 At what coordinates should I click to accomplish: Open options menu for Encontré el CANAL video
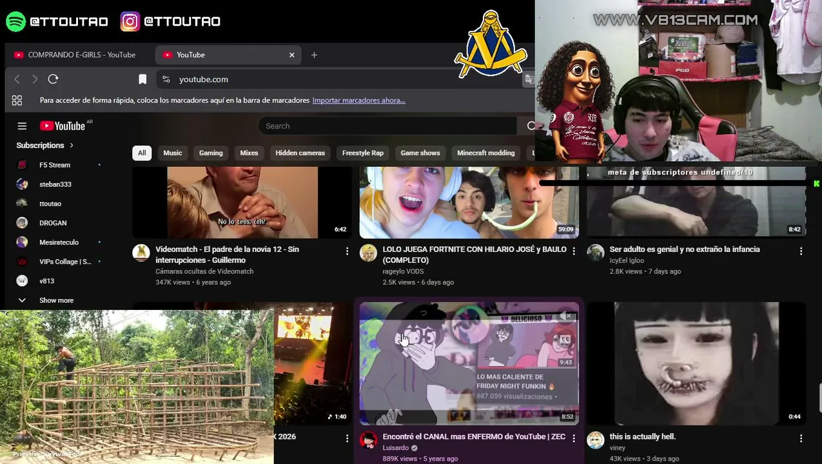[x=574, y=438]
